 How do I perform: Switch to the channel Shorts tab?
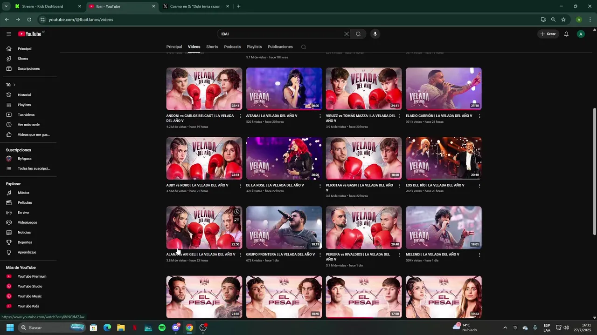coord(212,47)
